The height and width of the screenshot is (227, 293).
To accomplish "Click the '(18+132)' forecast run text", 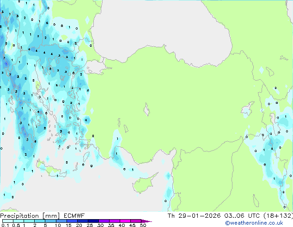I will [278, 216].
